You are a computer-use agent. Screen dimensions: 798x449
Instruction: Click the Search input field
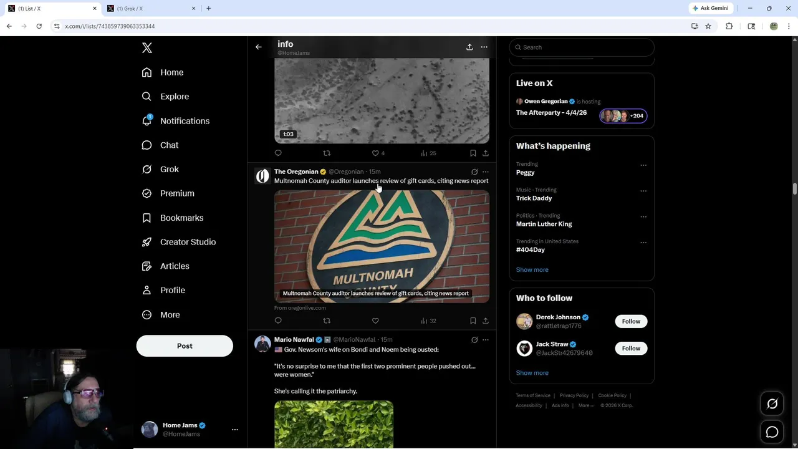(x=582, y=47)
